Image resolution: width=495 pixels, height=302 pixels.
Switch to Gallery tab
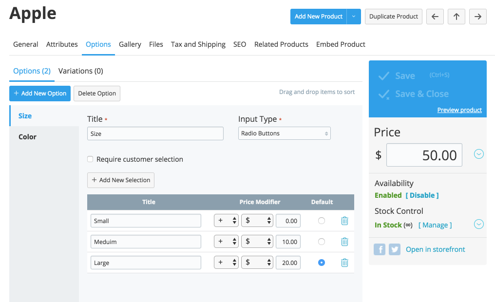pyautogui.click(x=130, y=44)
